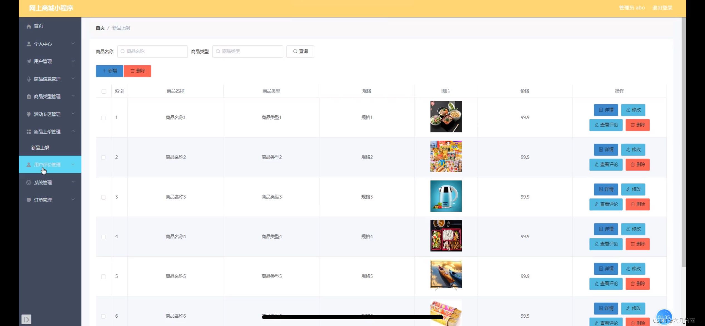Click the vertical scrollbar on right edge
Image resolution: width=705 pixels, height=326 pixels.
[684, 139]
